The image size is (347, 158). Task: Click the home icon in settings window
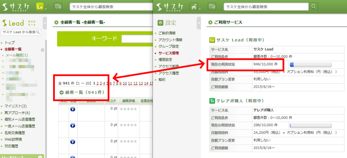pos(194,7)
